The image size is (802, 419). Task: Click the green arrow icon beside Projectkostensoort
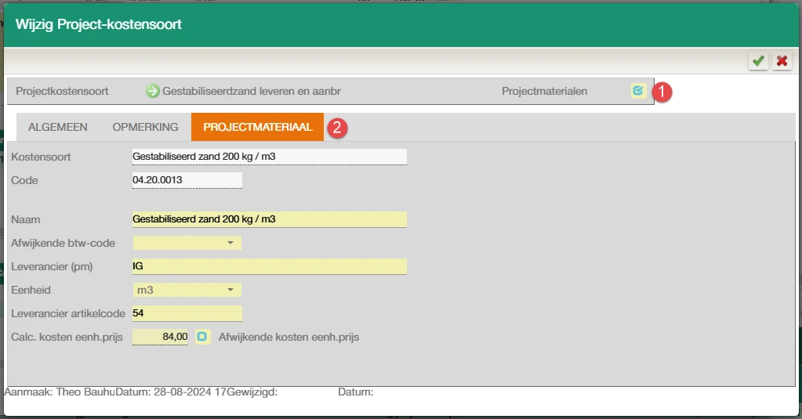[x=152, y=91]
